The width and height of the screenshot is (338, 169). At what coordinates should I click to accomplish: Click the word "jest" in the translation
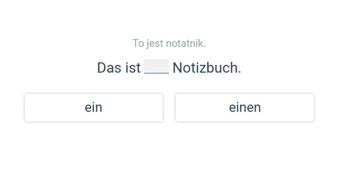pyautogui.click(x=155, y=43)
